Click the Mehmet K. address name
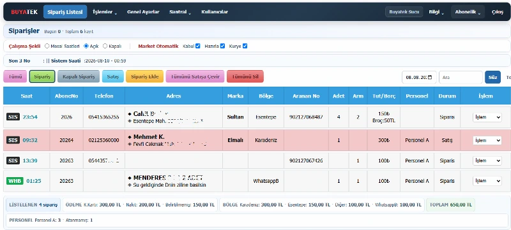511x230 pixels. 149,137
